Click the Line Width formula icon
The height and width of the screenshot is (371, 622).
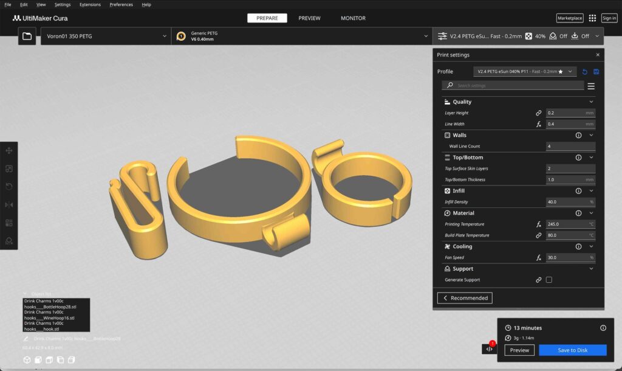point(538,124)
